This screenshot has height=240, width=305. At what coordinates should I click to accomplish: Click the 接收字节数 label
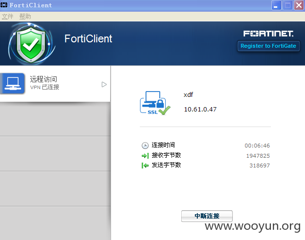click(166, 155)
